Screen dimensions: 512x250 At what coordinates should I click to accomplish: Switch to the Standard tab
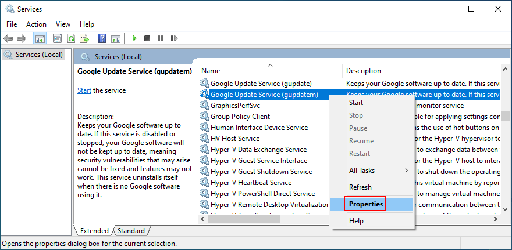click(131, 231)
